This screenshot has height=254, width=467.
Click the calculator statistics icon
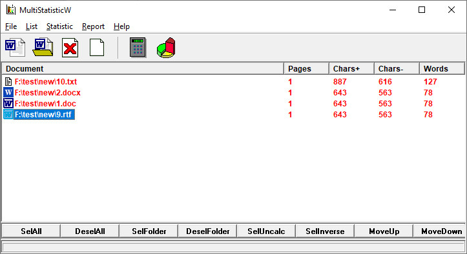tap(138, 47)
